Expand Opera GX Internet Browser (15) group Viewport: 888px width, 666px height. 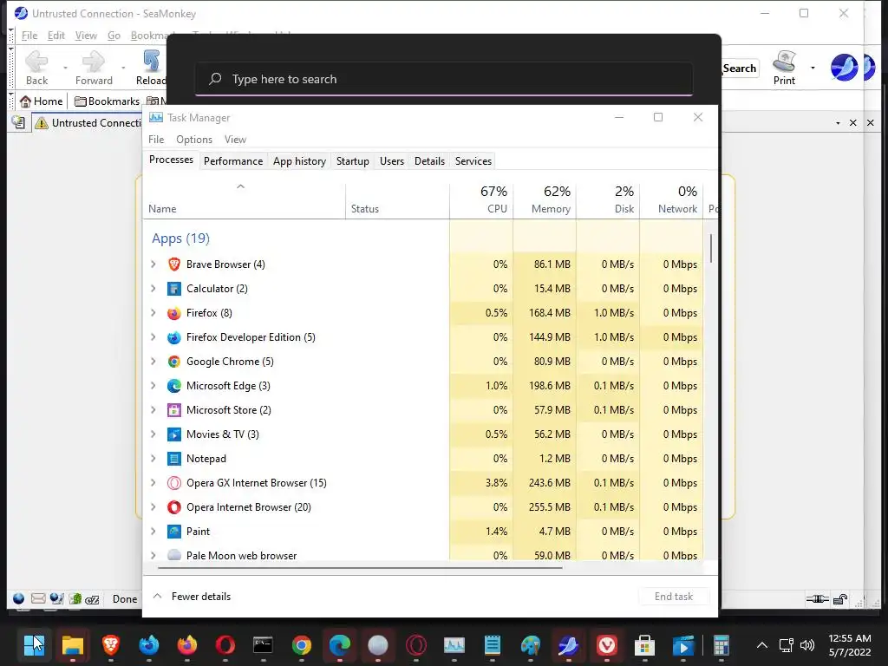tap(153, 483)
